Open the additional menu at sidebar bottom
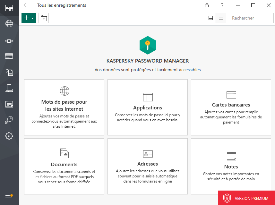Screen dimensions: 275x205 (x=9, y=197)
